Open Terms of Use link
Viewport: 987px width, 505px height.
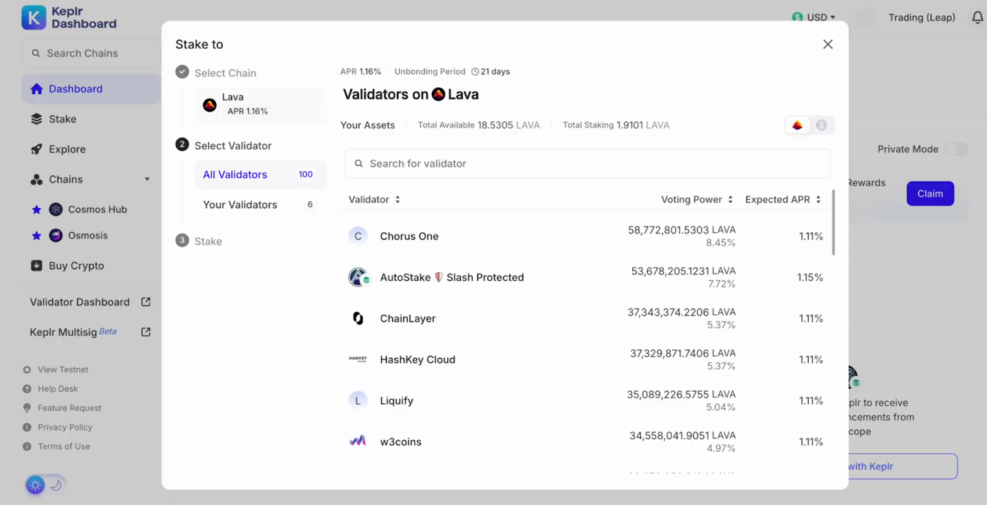click(x=64, y=446)
